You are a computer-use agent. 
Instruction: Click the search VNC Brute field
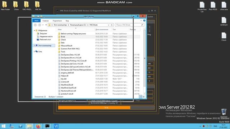(x=129, y=25)
